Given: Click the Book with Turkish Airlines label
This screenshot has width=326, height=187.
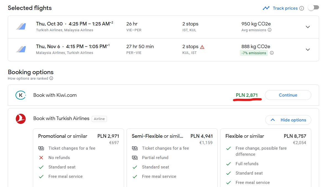Looking at the screenshot, I should click(x=61, y=118).
